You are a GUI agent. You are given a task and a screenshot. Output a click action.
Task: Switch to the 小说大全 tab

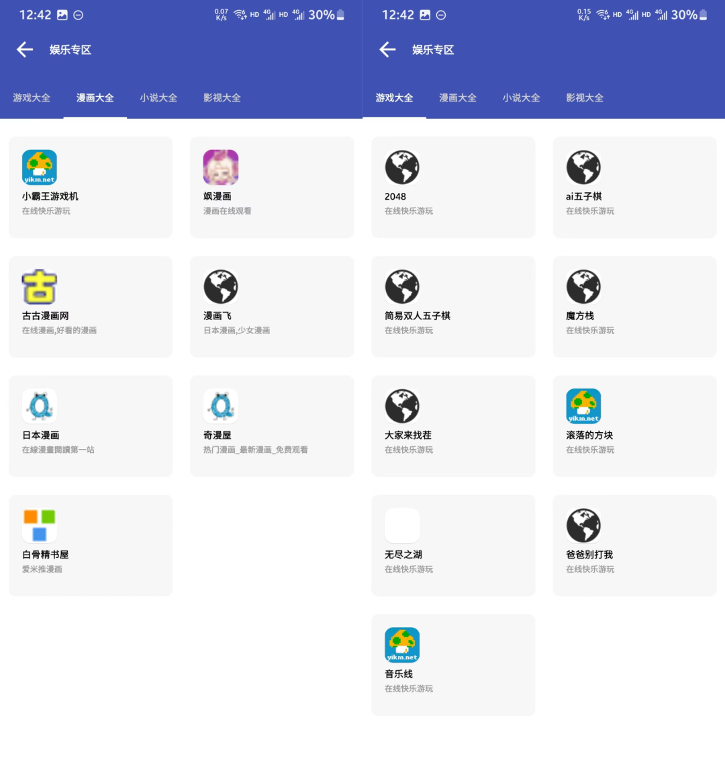pyautogui.click(x=158, y=97)
